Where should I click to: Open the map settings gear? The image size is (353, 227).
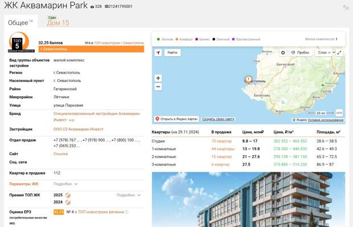(x=283, y=53)
